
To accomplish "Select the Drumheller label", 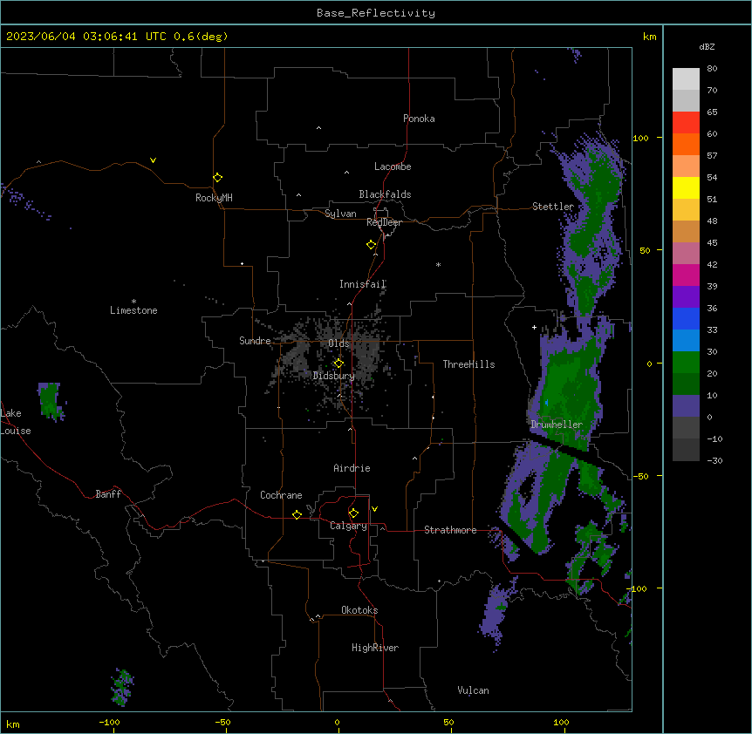I will [x=557, y=425].
